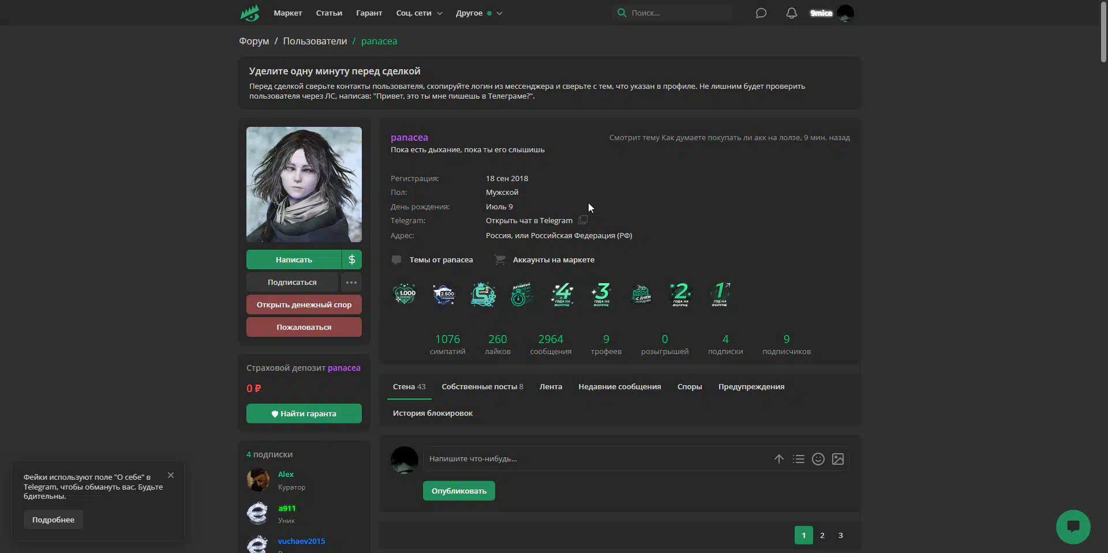
Task: Click the Пожаловаться button
Action: pos(304,327)
